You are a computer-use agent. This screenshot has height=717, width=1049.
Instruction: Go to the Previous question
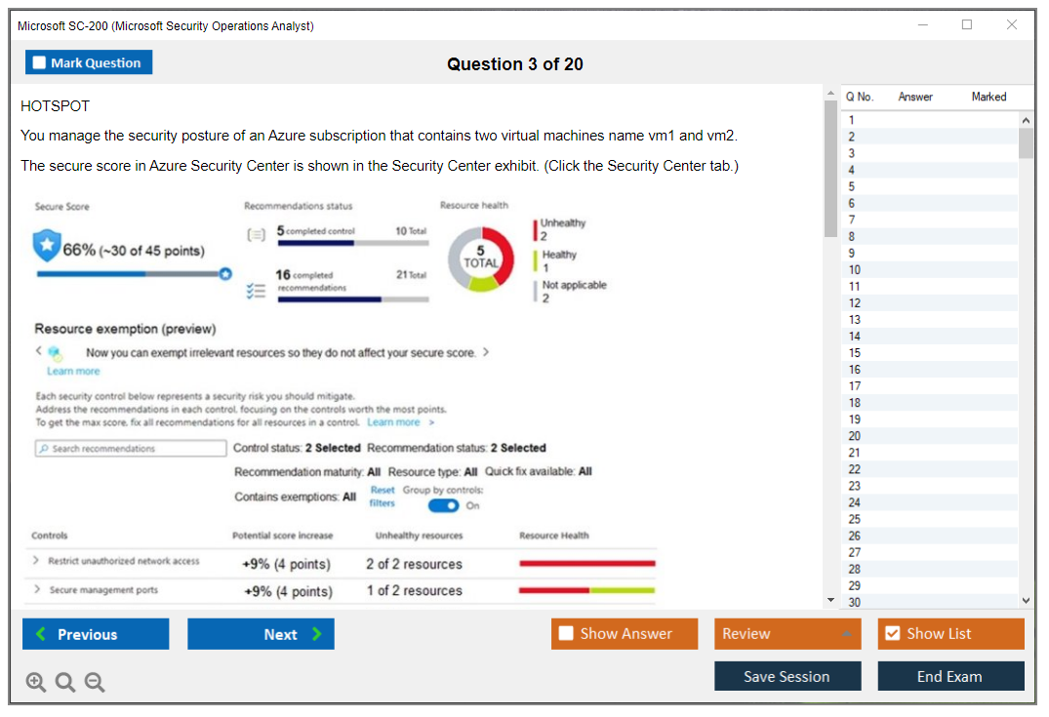click(95, 633)
